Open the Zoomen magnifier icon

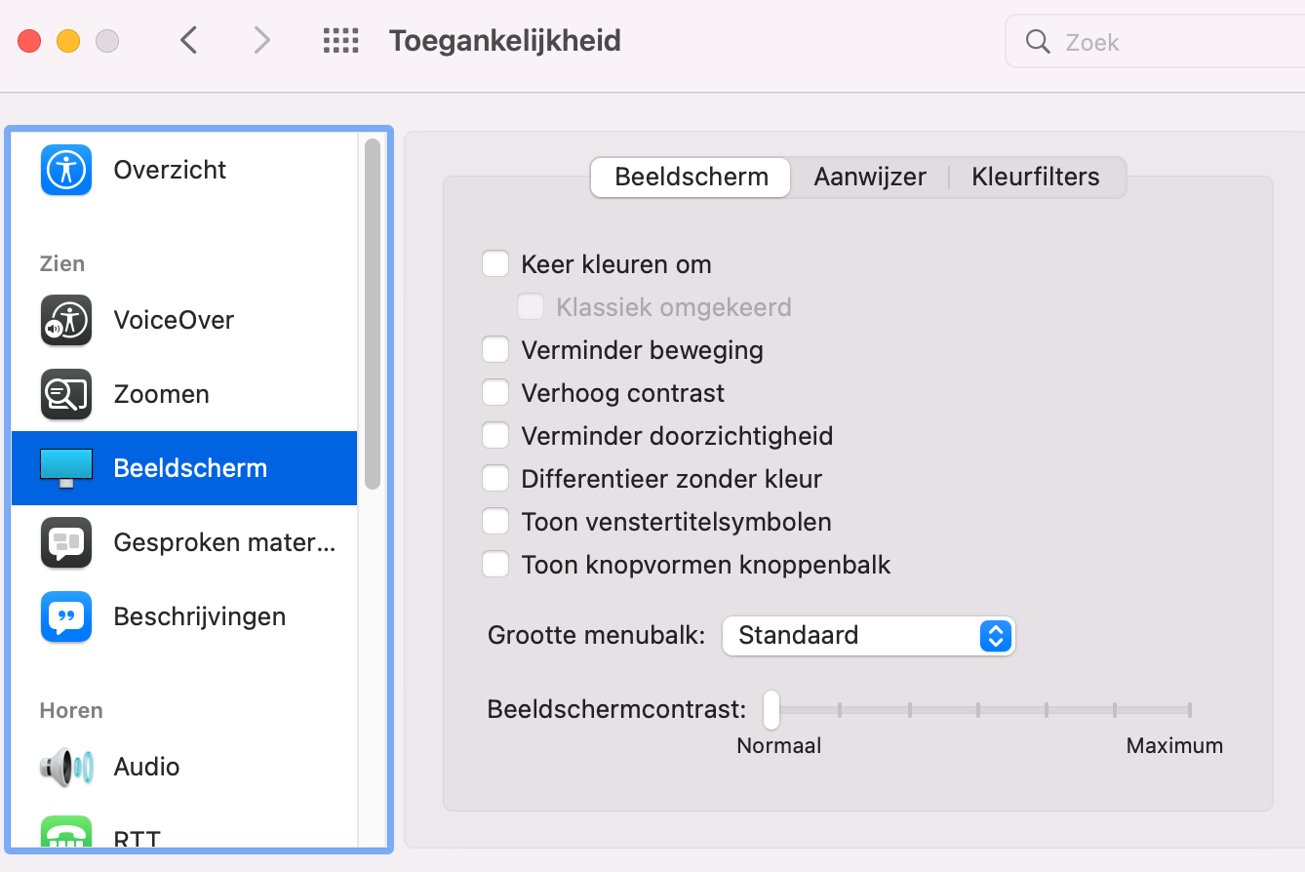point(66,394)
